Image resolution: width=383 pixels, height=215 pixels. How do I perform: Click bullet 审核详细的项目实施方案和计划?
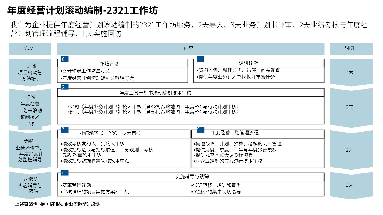pyautogui.click(x=95, y=192)
